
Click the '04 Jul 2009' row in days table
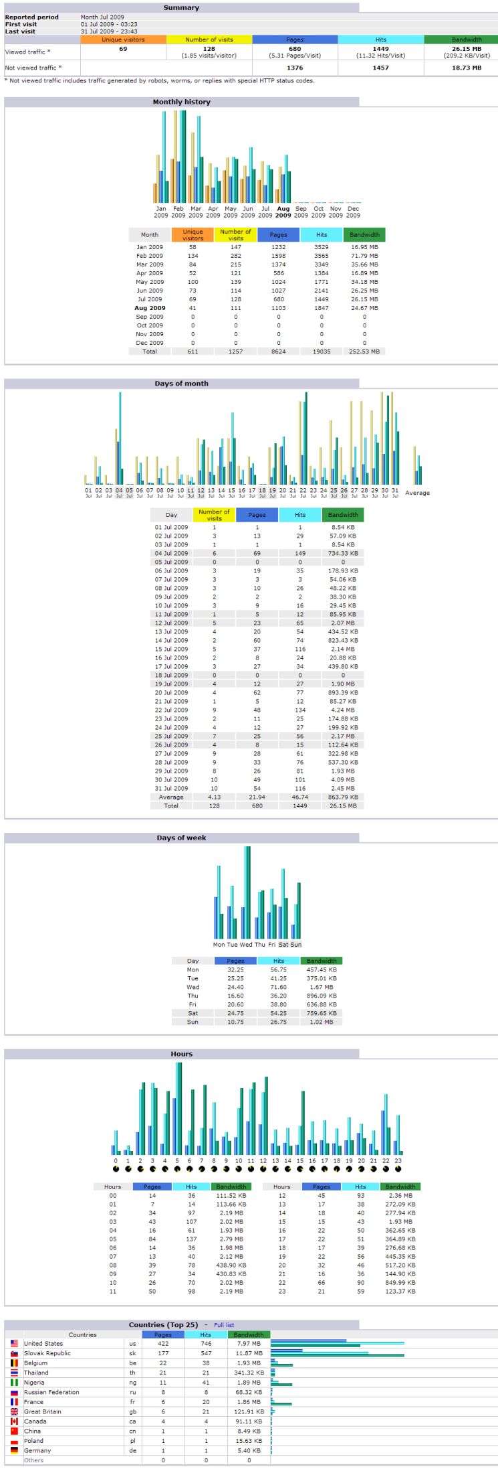(x=257, y=553)
